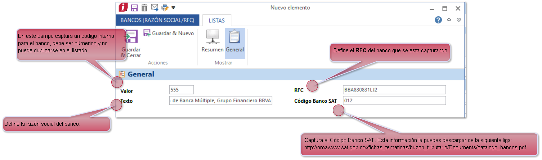Viewport: 542px width, 160px height.
Task: Click the Texto bank name field
Action: tap(221, 101)
